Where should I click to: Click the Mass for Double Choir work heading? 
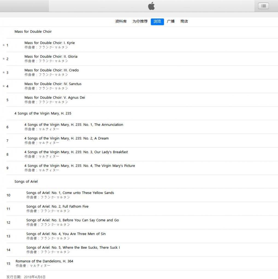[x=33, y=32]
